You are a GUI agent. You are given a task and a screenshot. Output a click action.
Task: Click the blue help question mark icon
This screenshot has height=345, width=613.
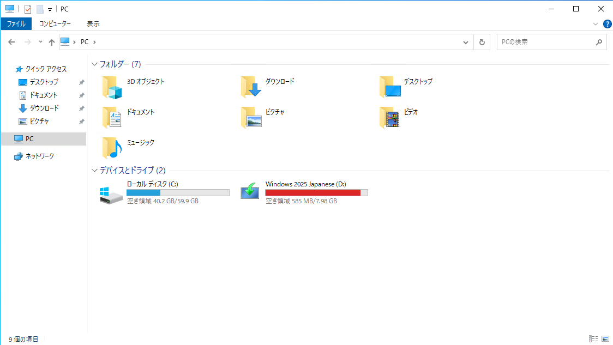click(x=607, y=24)
